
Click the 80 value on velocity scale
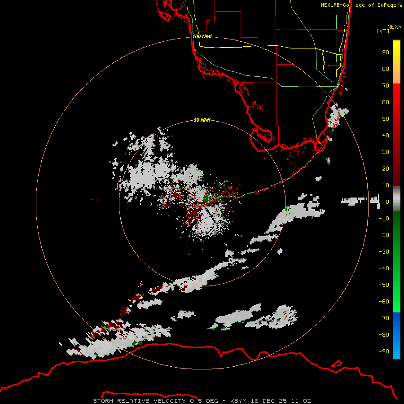[386, 69]
